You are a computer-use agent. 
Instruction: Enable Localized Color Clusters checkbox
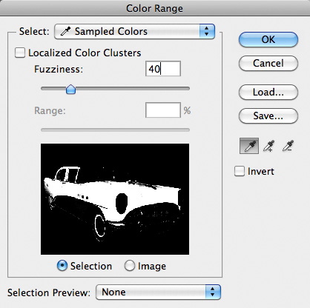pos(20,53)
